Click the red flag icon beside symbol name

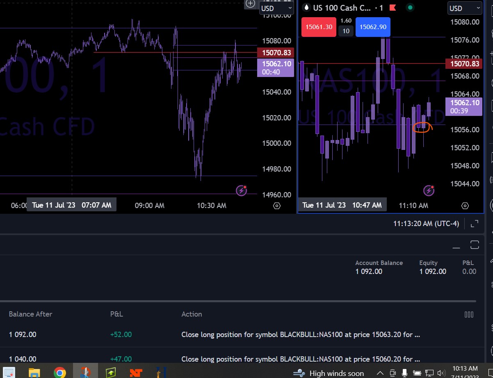coord(392,8)
